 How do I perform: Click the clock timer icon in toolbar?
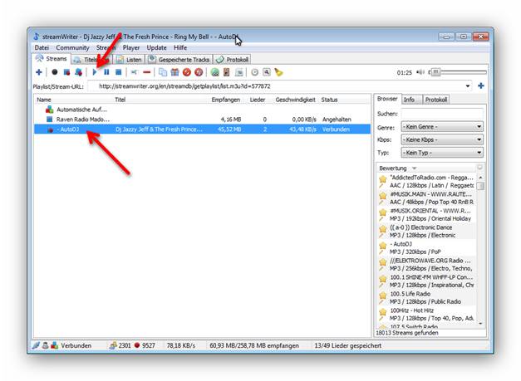[x=254, y=72]
